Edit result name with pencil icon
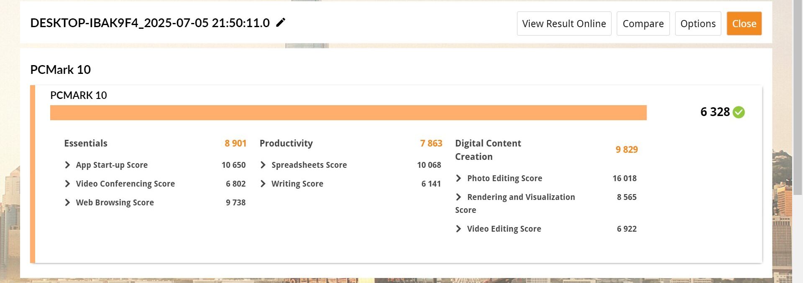 (281, 23)
